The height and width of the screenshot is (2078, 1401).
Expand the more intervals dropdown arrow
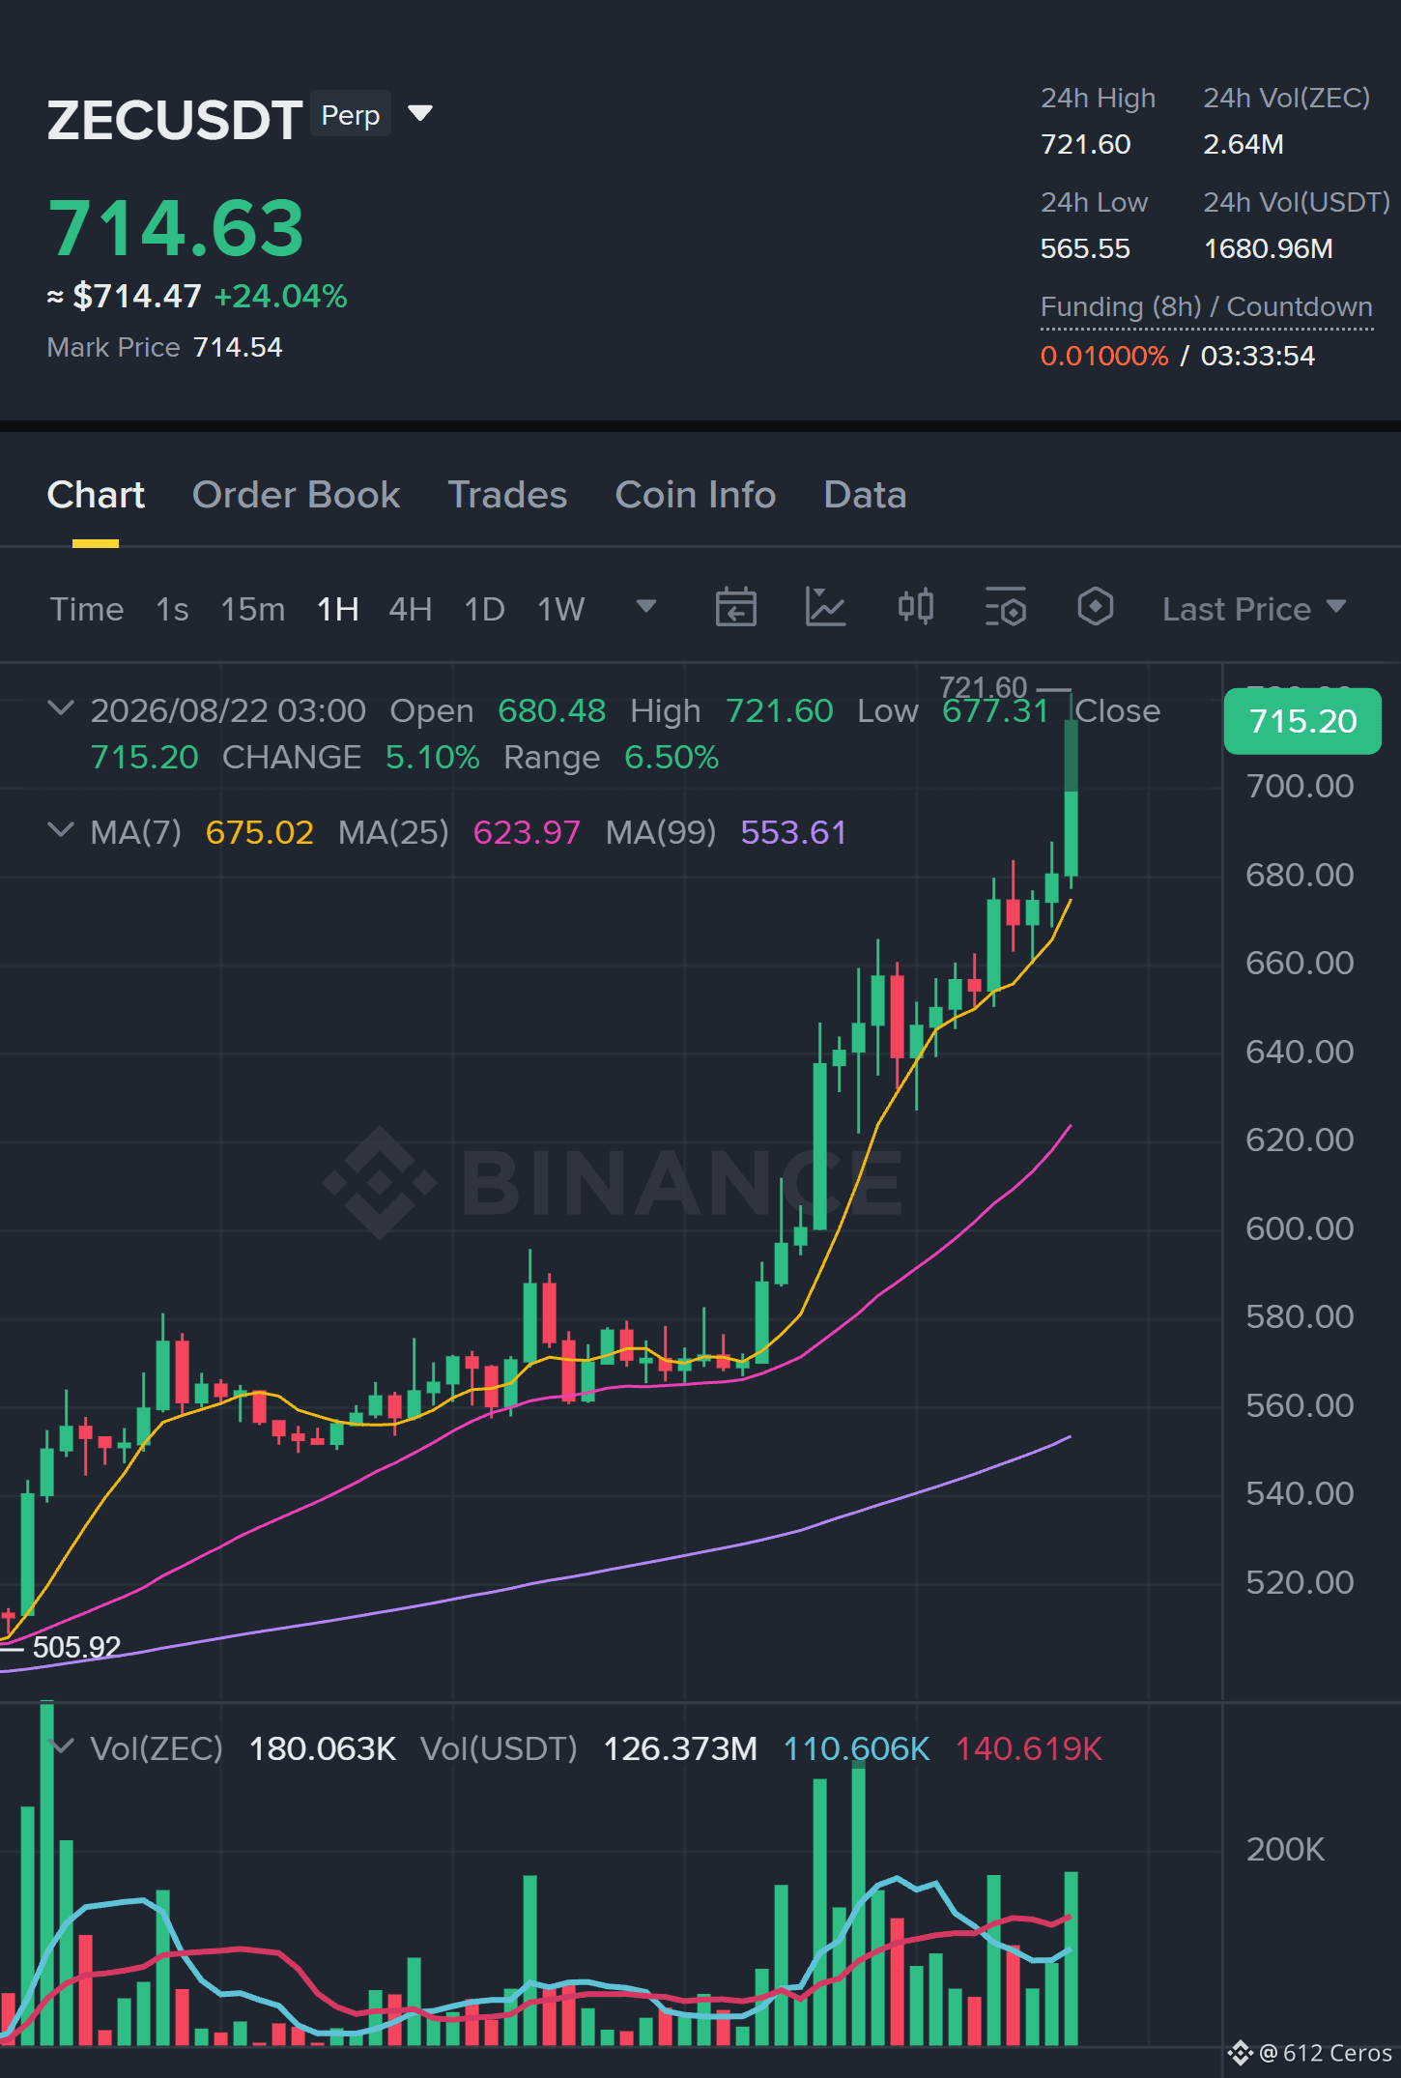pyautogui.click(x=646, y=606)
